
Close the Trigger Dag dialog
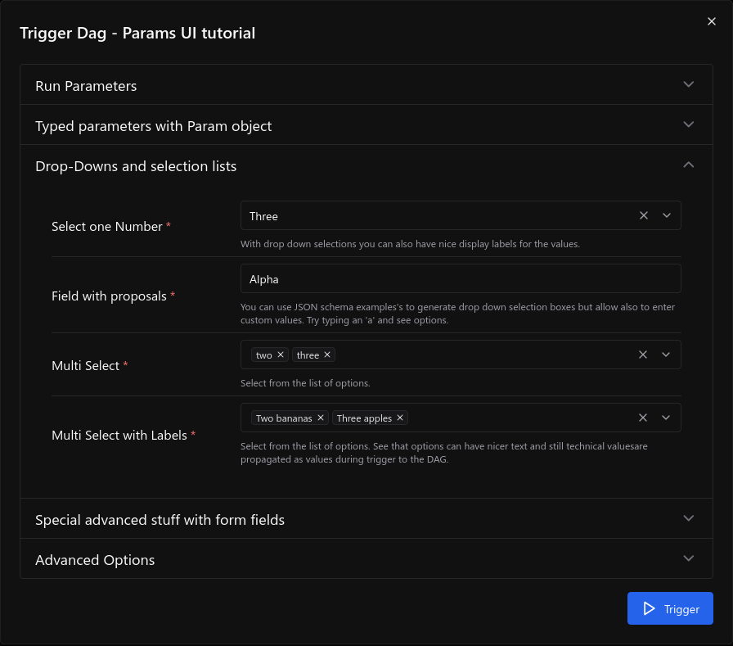point(711,21)
